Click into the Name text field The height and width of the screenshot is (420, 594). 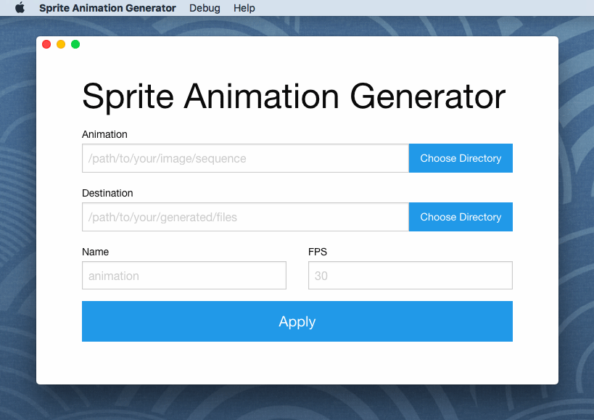[184, 276]
